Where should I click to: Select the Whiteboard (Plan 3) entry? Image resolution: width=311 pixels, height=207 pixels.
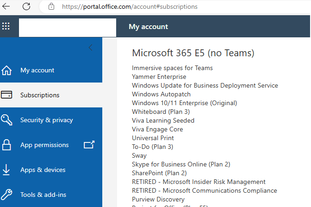pos(161,112)
